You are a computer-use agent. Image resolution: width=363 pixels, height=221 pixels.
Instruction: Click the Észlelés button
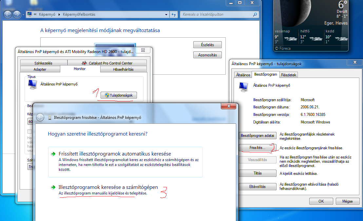207,45
